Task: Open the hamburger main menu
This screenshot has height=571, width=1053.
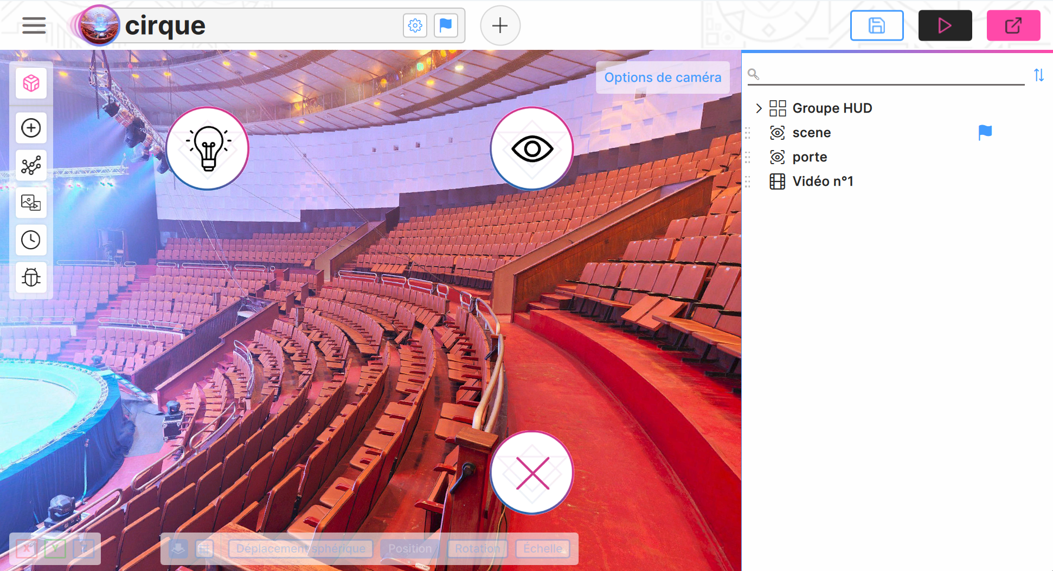Action: (34, 25)
